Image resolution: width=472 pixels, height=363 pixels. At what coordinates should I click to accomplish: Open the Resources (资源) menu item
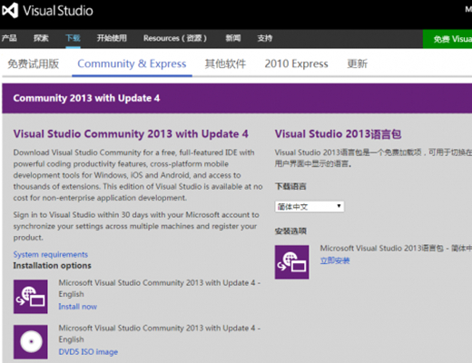(x=175, y=38)
